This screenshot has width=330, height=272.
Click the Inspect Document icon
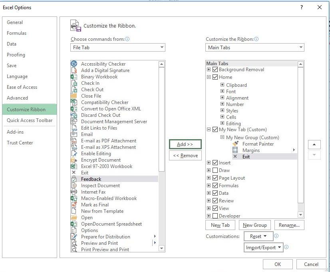pos(74,186)
